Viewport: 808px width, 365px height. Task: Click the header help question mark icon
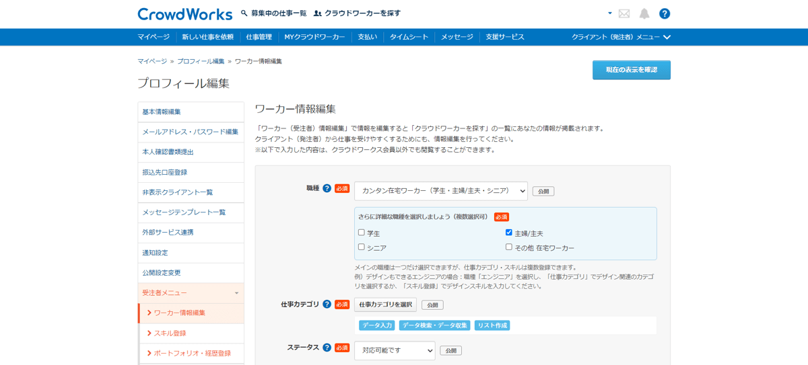click(x=665, y=13)
